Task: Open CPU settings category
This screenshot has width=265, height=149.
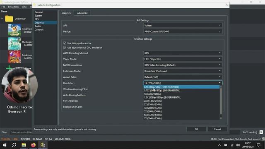Action: pyautogui.click(x=37, y=19)
